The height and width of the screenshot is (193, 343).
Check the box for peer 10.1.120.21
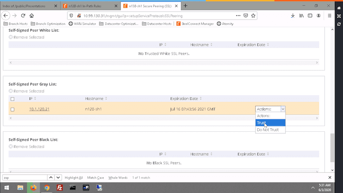[x=12, y=109]
